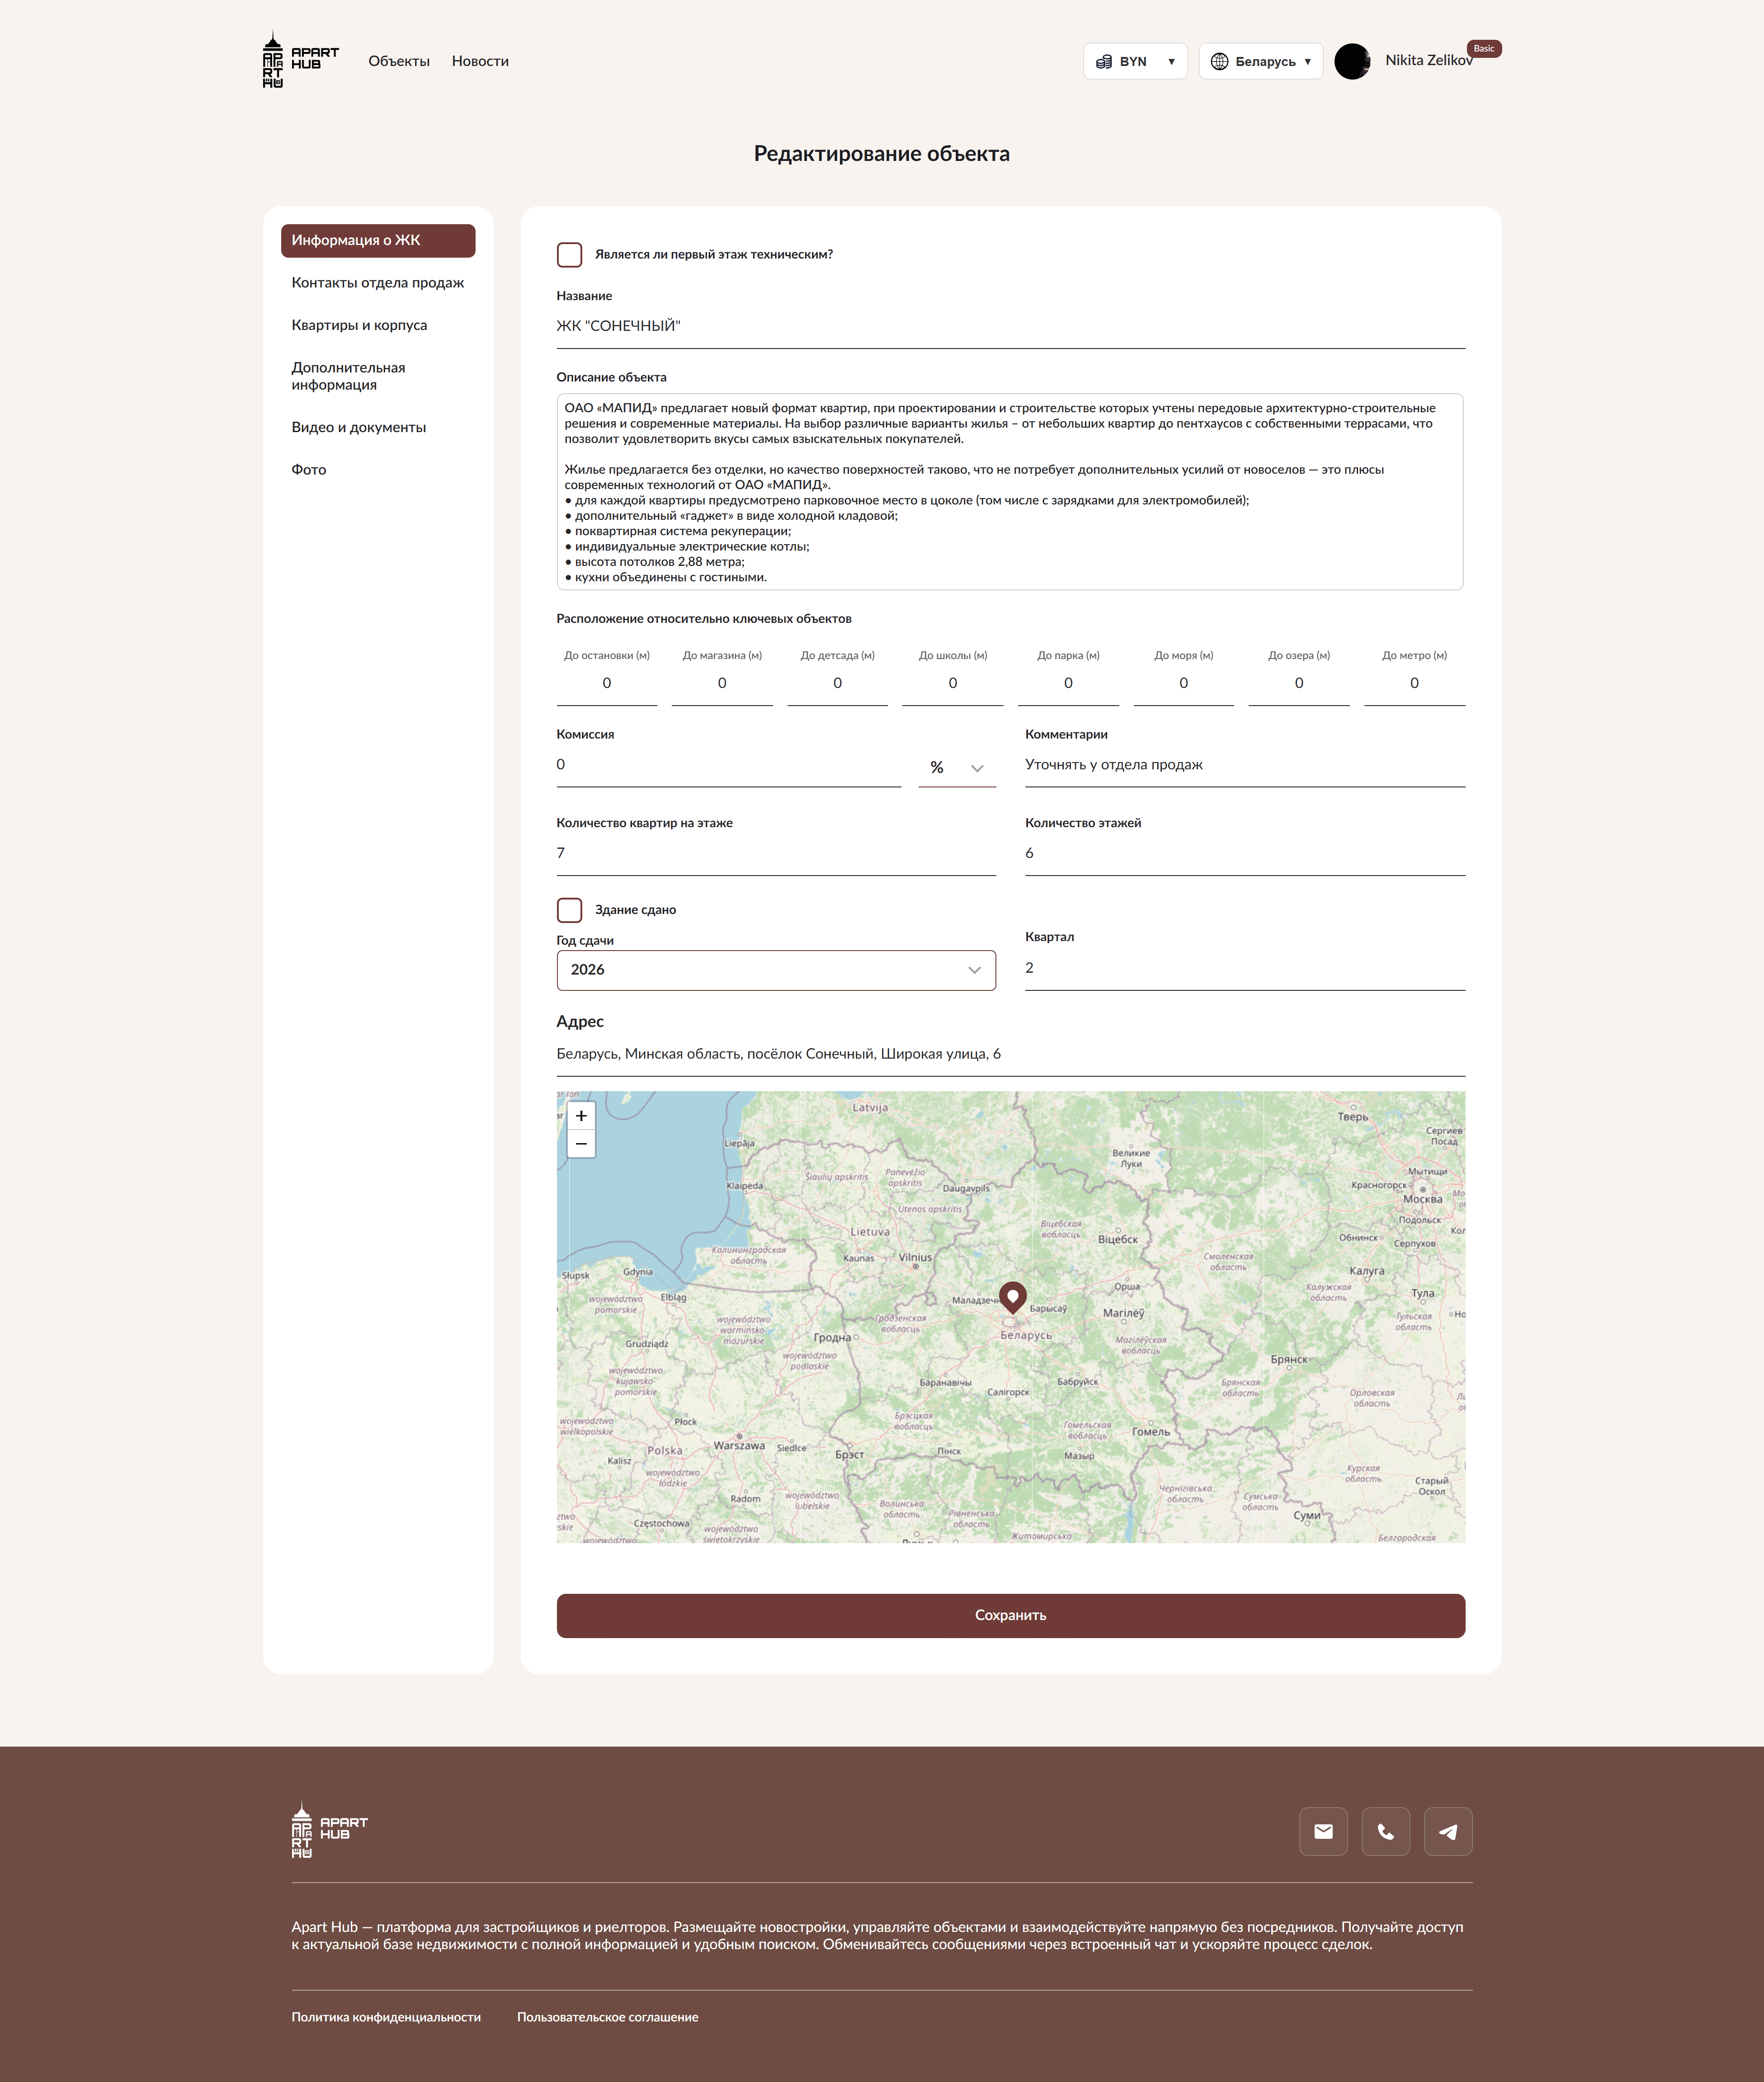Zoom in the map with plus button
The width and height of the screenshot is (1764, 2082).
pyautogui.click(x=581, y=1115)
